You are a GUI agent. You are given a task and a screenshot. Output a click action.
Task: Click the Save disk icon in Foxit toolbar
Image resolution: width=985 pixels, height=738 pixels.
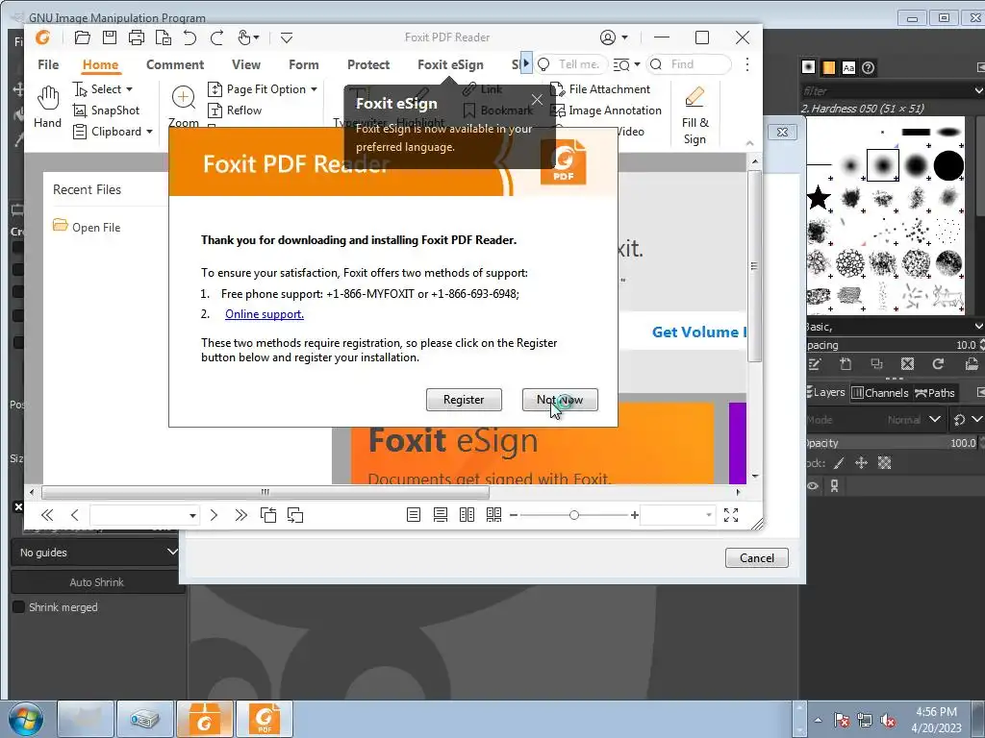(x=110, y=37)
